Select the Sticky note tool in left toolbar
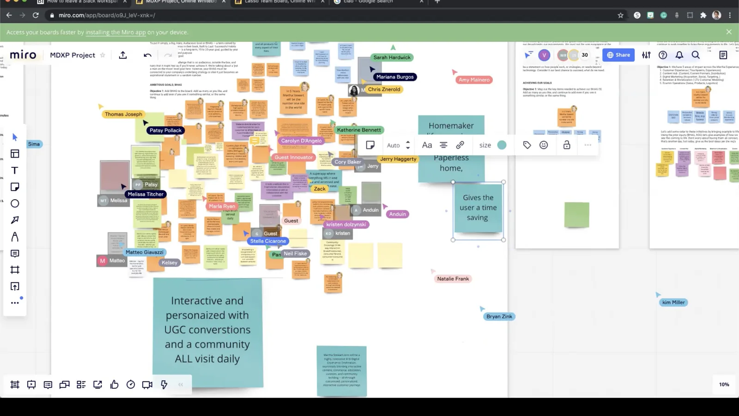 pyautogui.click(x=15, y=187)
